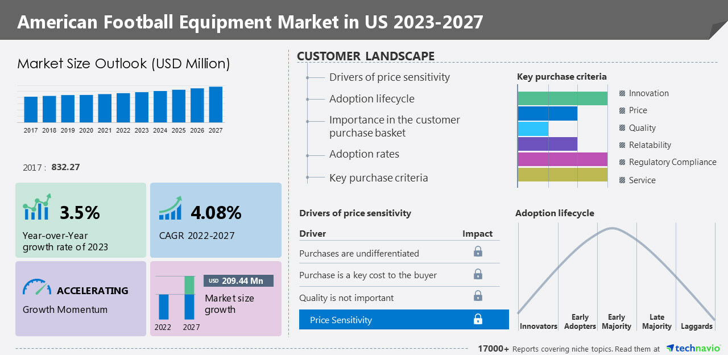Expand Drivers of price sensitivity item
Viewport: 728px width, 355px height.
click(x=389, y=77)
